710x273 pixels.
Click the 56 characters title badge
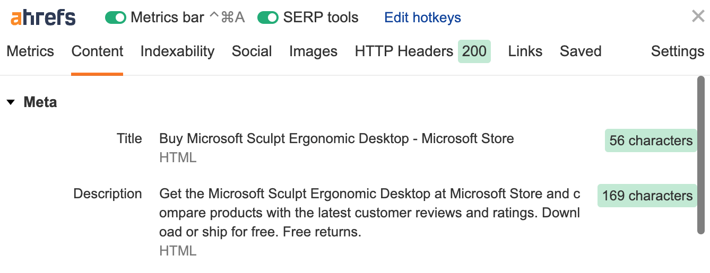click(x=651, y=140)
